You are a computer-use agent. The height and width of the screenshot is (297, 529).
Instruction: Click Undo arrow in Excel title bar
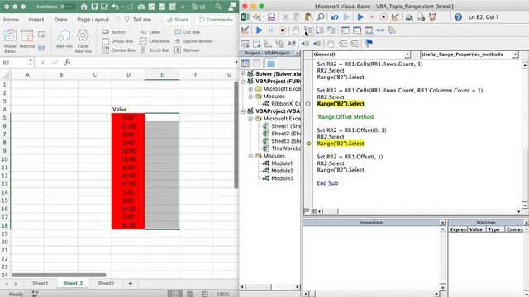(116, 7)
